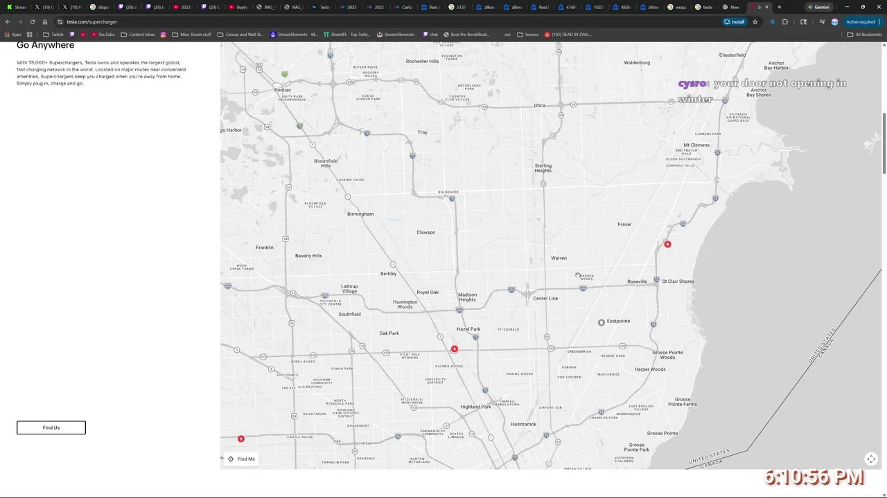Reload the Tesla supercharger page

(x=32, y=21)
